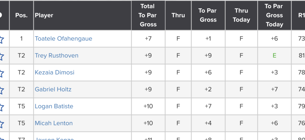Click star icon beside Gabriel Holtz
The image size is (305, 140).
click(x=1, y=90)
